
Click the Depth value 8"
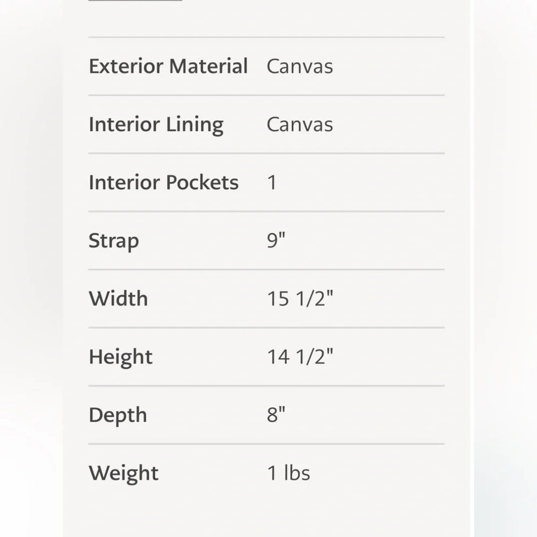(x=276, y=415)
